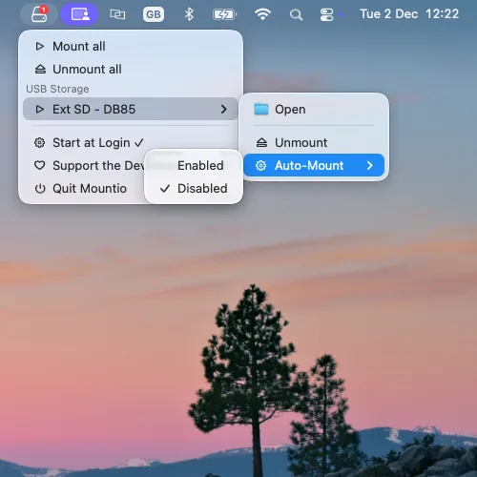Click the screen sharing icon in menu bar
Image resolution: width=477 pixels, height=477 pixels.
(79, 14)
